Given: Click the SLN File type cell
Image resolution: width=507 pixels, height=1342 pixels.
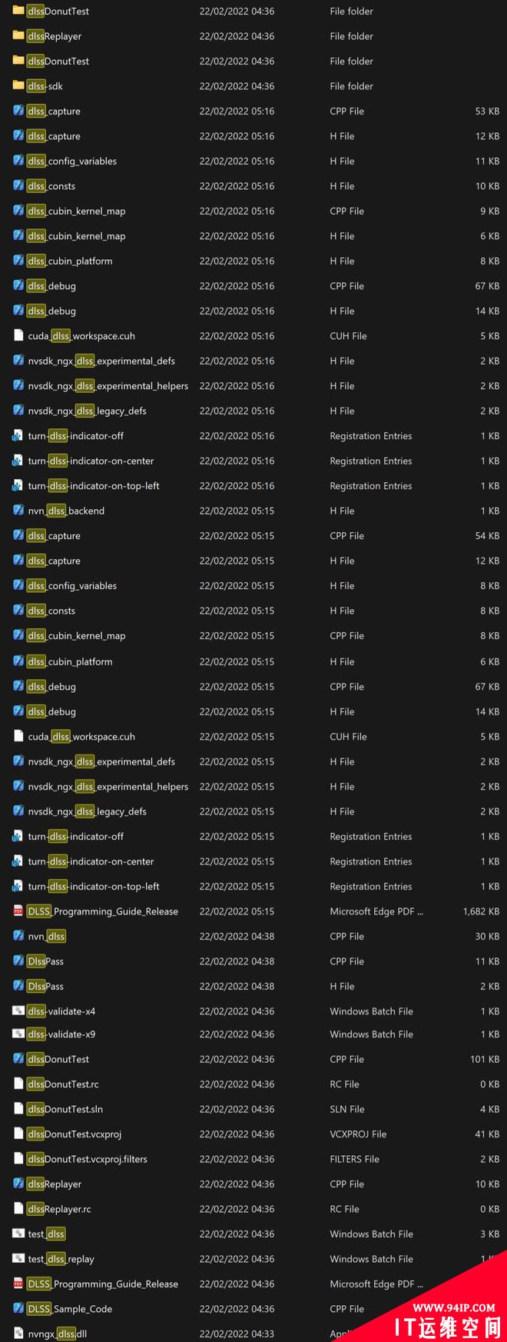Looking at the screenshot, I should pyautogui.click(x=347, y=1109).
